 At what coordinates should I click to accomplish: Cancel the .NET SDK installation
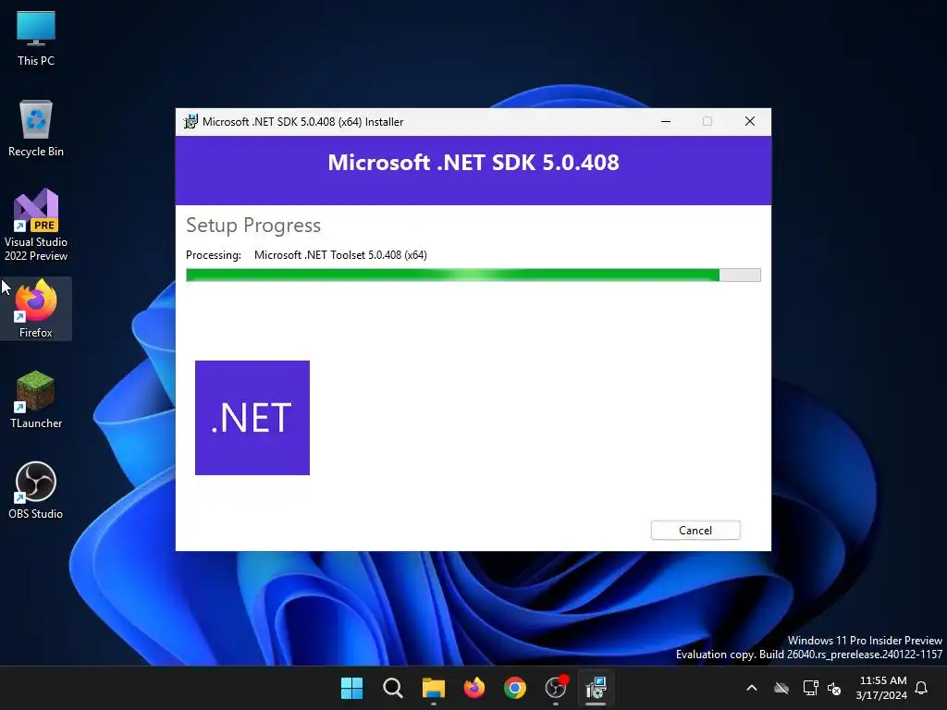(695, 530)
